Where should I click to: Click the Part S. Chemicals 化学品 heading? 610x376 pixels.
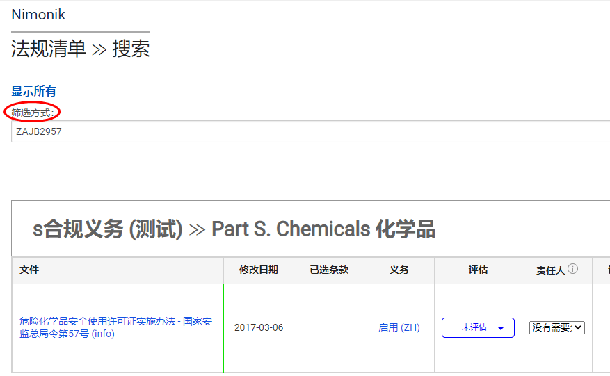(x=323, y=229)
